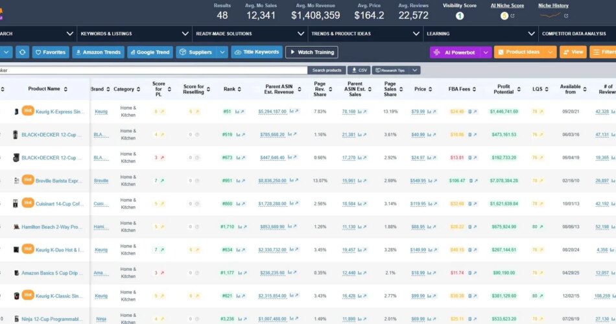Image resolution: width=616 pixels, height=324 pixels.
Task: Click the CSV download button
Action: pyautogui.click(x=359, y=70)
